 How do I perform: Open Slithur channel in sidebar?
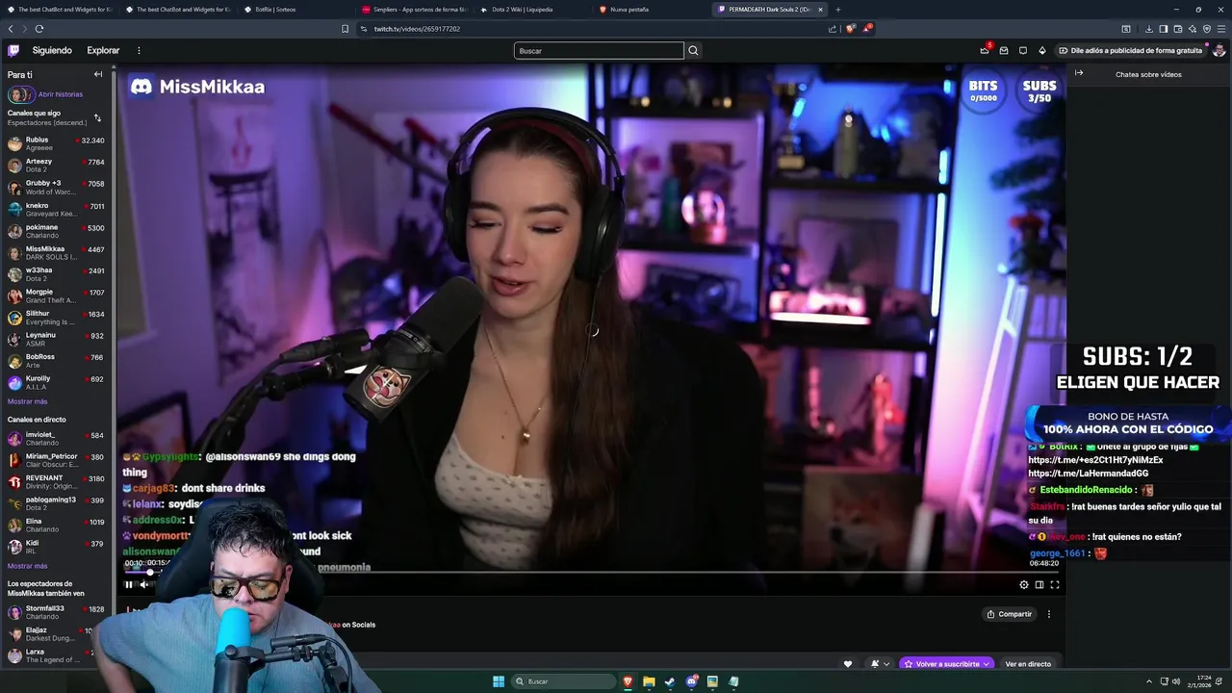[56, 318]
